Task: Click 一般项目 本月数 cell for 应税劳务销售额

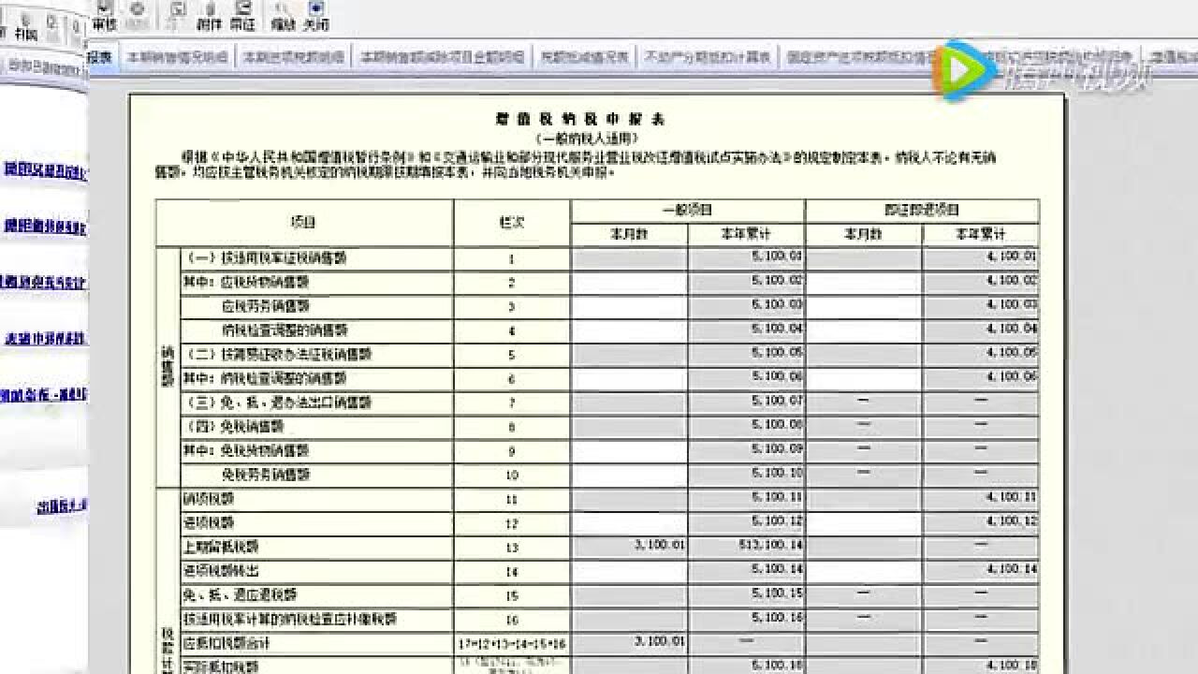Action: coord(629,306)
